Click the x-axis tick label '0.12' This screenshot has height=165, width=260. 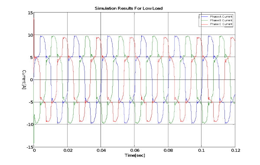[x=235, y=150]
